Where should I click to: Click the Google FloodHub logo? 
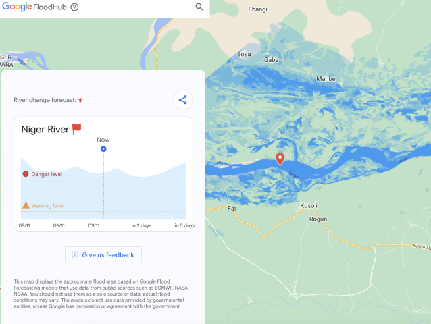point(34,7)
